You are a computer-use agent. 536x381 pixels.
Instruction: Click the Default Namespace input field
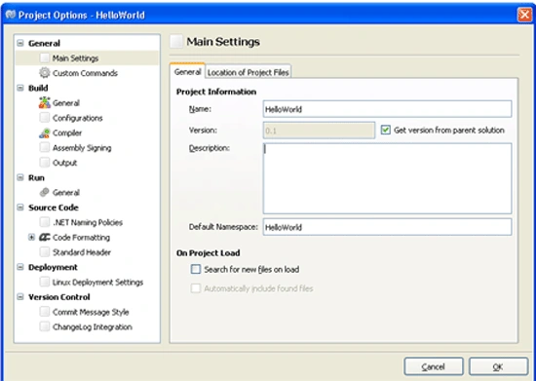[387, 227]
